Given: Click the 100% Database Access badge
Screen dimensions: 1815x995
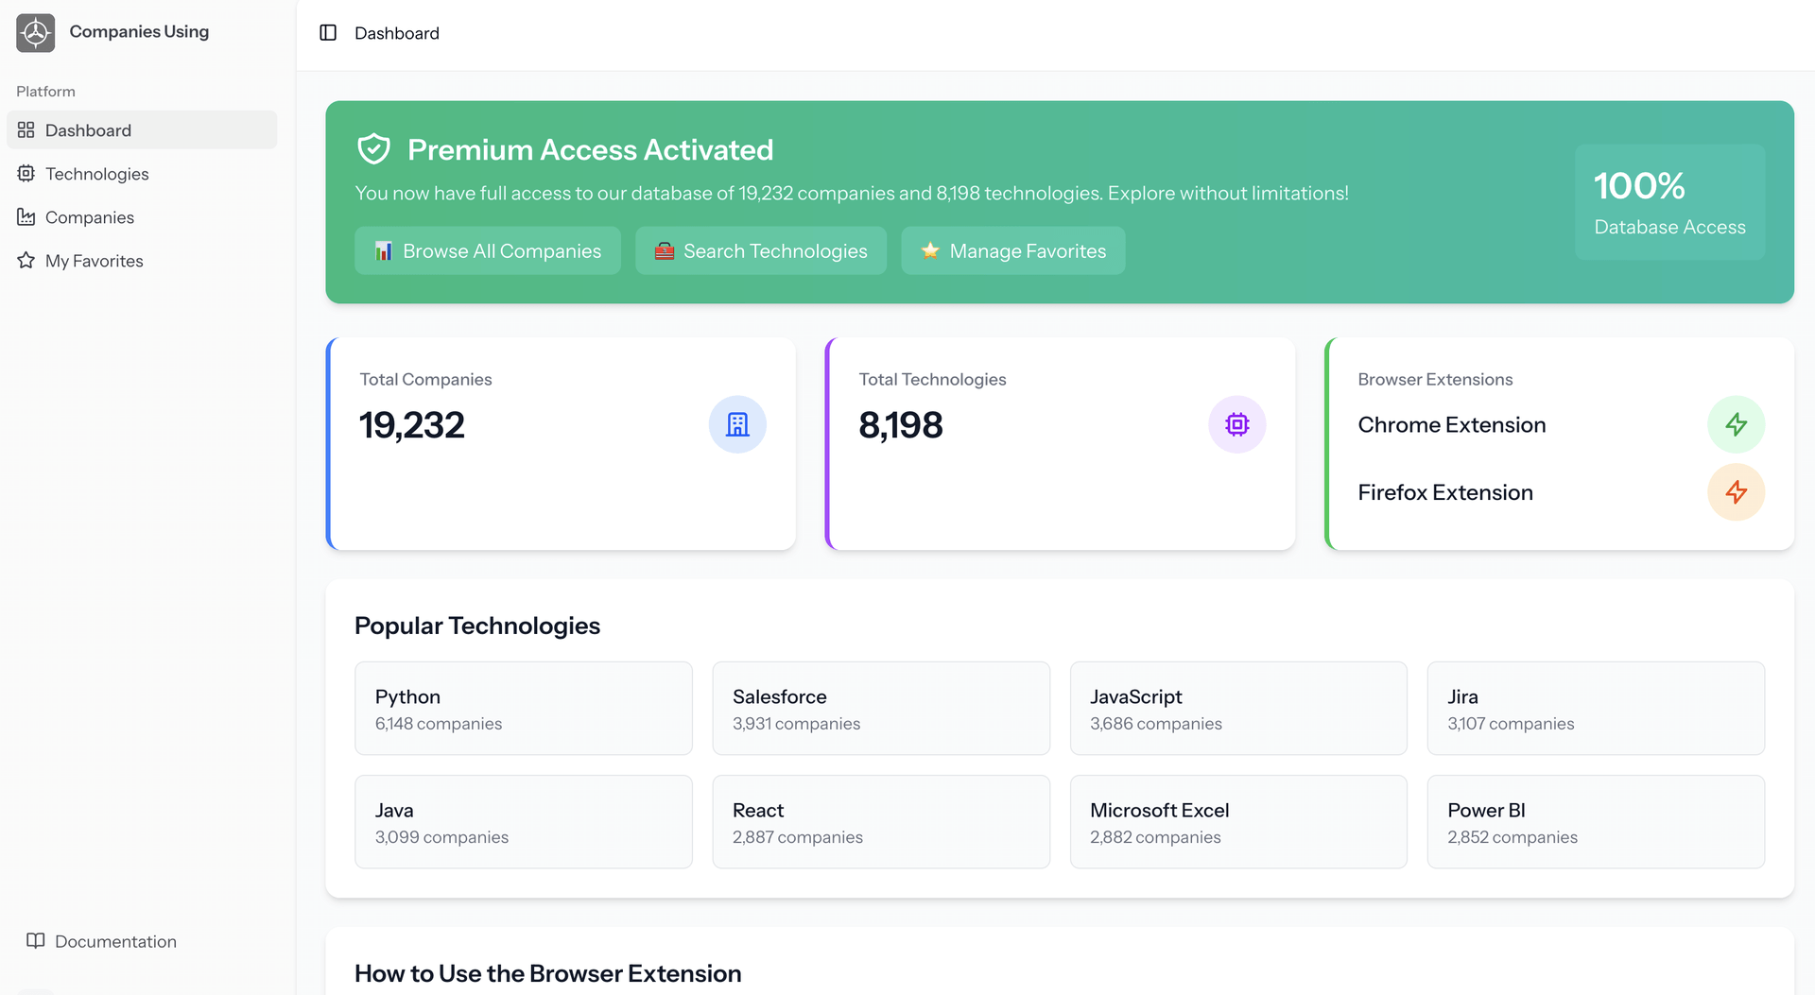Looking at the screenshot, I should pyautogui.click(x=1668, y=202).
